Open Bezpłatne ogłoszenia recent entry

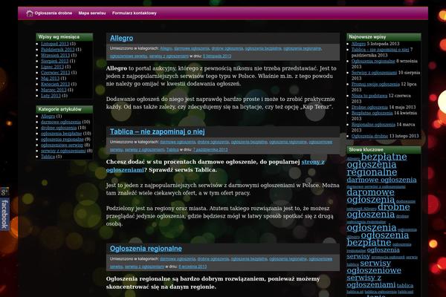(x=372, y=113)
